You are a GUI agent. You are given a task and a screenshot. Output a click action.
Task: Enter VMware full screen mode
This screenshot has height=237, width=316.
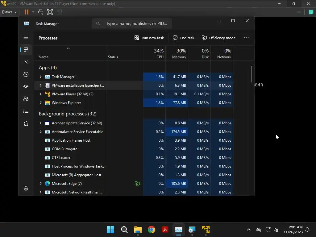click(50, 12)
